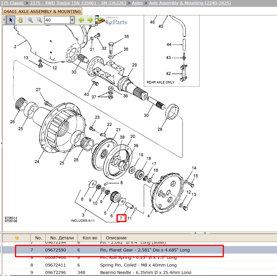277x276 pixels.
Task: Sort by the No. Детали column header
Action: pyautogui.click(x=62, y=238)
